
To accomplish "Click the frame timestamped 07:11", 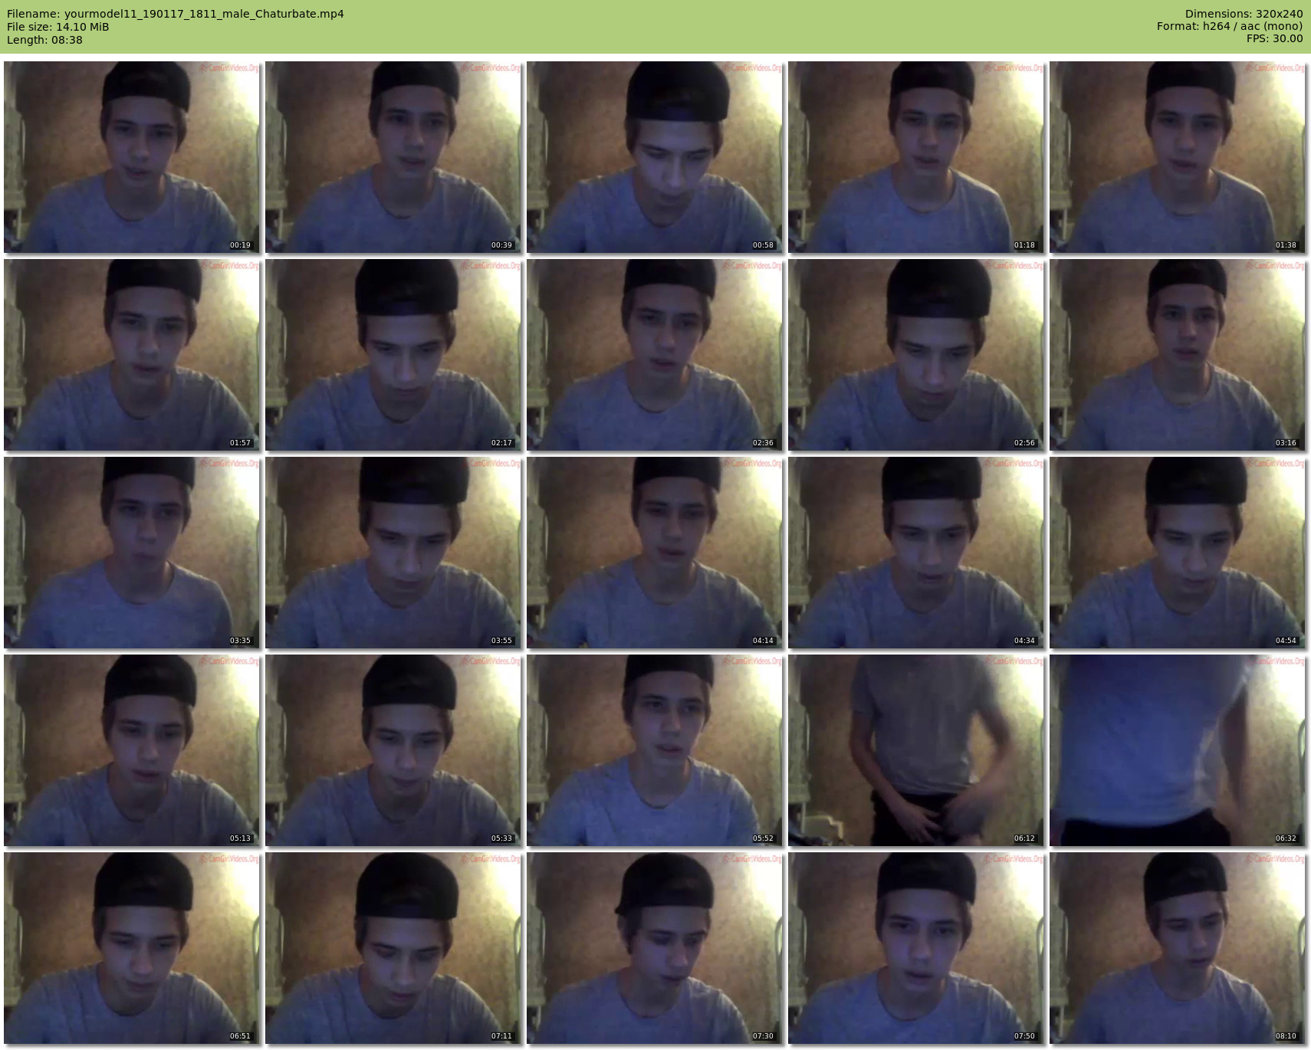I will tap(393, 948).
